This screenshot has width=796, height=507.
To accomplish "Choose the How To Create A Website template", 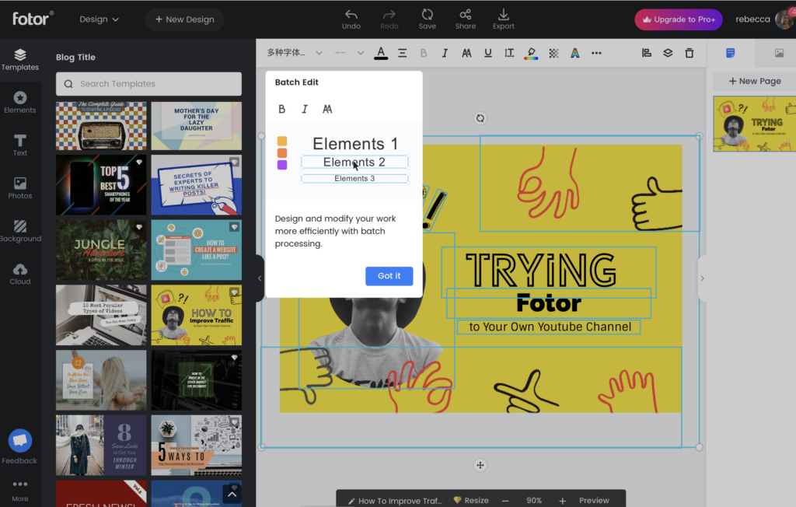I will point(197,250).
